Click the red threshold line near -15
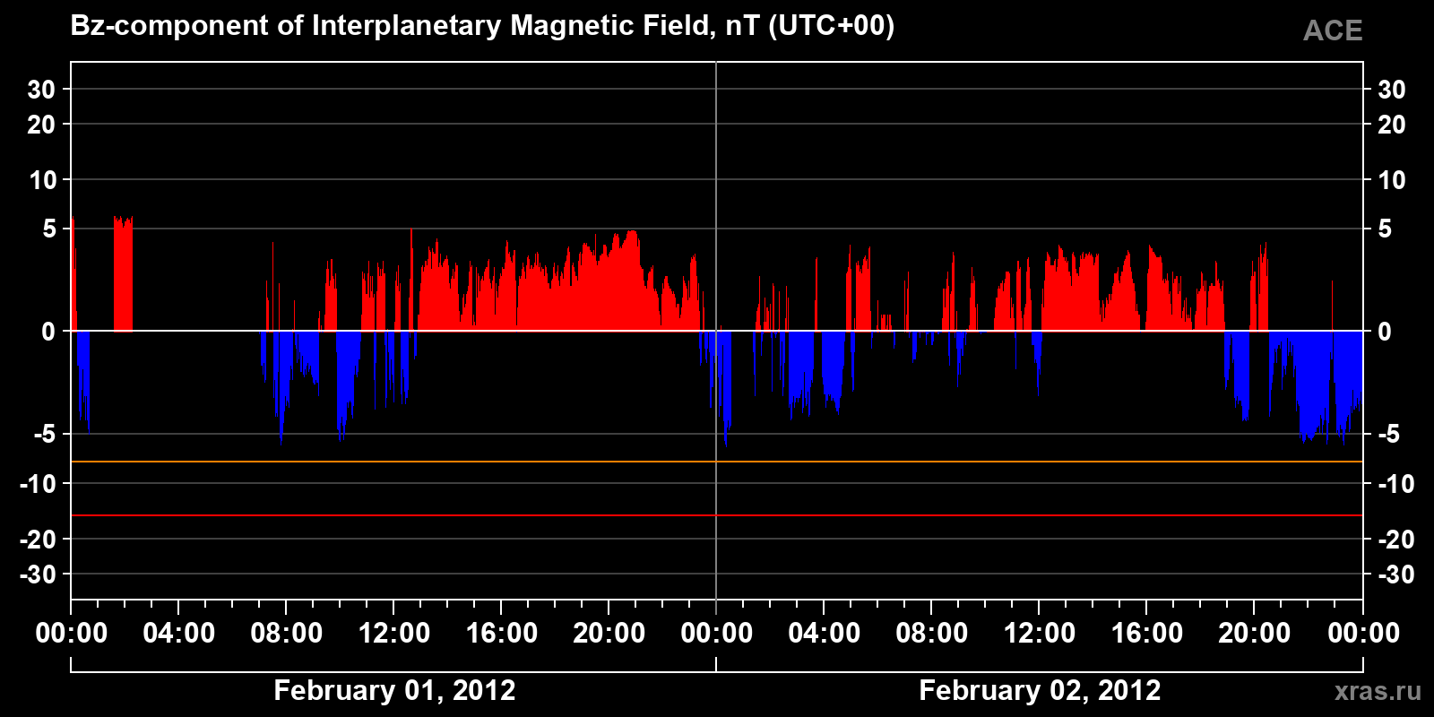 (x=717, y=515)
